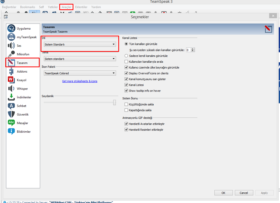Open the Stil style dropdown
Viewport: 280px width, 203px height.
coord(80,44)
